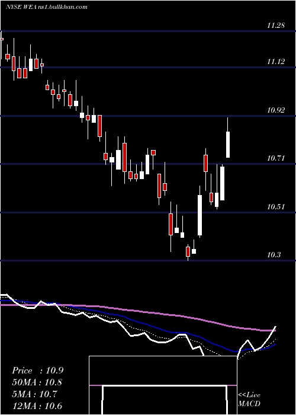Select the 11.12 price level label
296x415 pixels.
coord(276,62)
